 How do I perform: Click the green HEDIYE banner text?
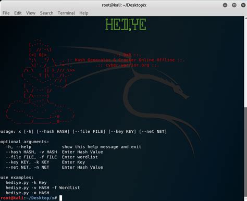tap(126, 24)
